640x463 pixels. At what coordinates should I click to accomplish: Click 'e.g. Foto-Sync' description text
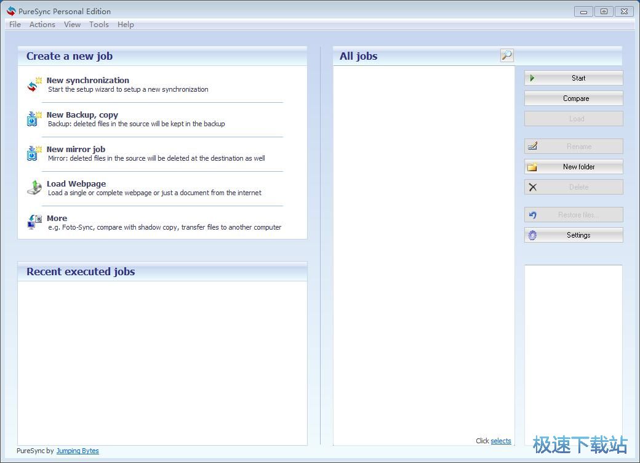165,227
